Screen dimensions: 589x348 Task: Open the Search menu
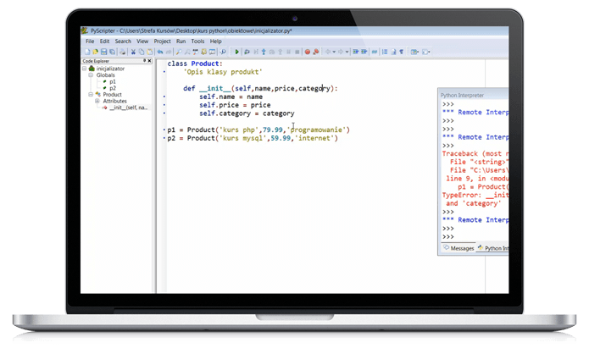pyautogui.click(x=123, y=41)
